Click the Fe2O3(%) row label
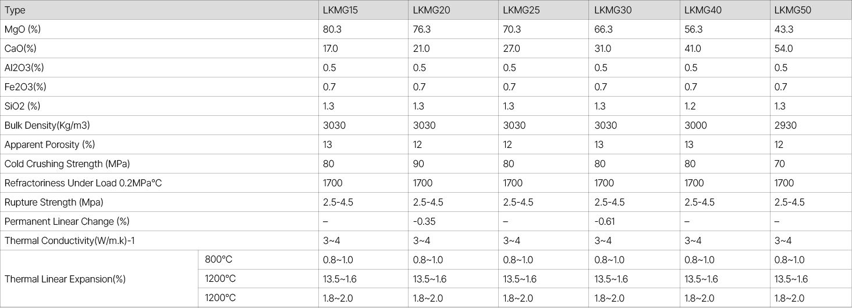This screenshot has height=308, width=852. (x=25, y=87)
